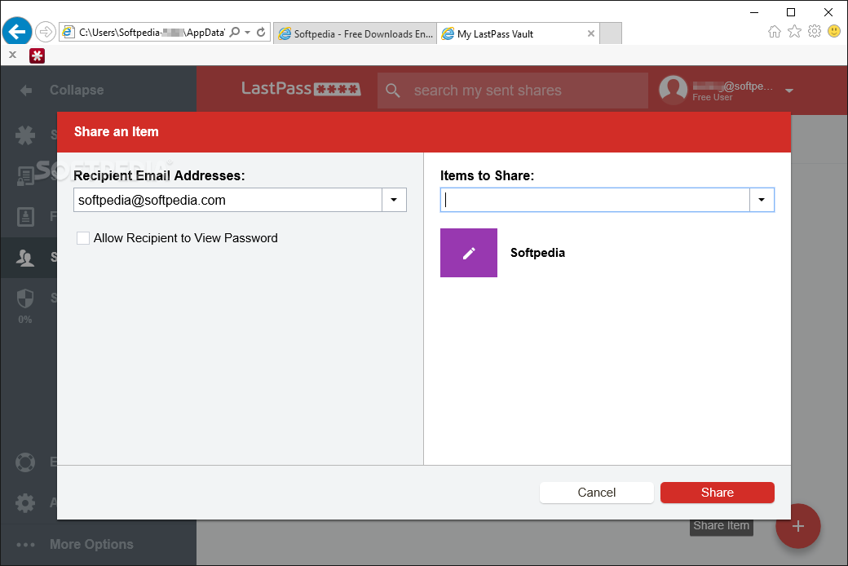The height and width of the screenshot is (566, 848).
Task: Refresh the page with reload icon
Action: [261, 33]
